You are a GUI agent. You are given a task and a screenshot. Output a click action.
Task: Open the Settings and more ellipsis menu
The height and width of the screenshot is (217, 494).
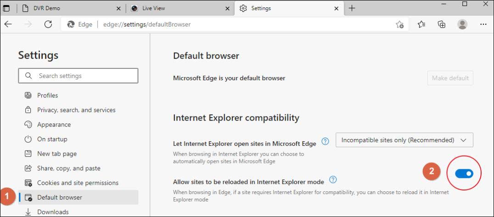click(483, 25)
